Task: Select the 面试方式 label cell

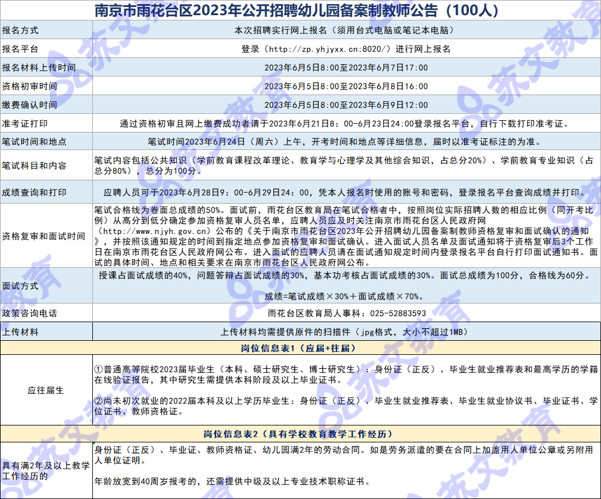Action: (x=46, y=286)
